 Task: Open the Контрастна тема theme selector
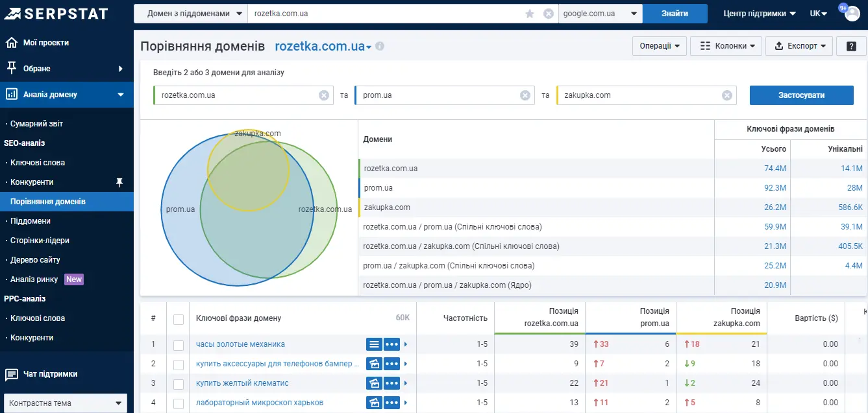click(x=66, y=403)
